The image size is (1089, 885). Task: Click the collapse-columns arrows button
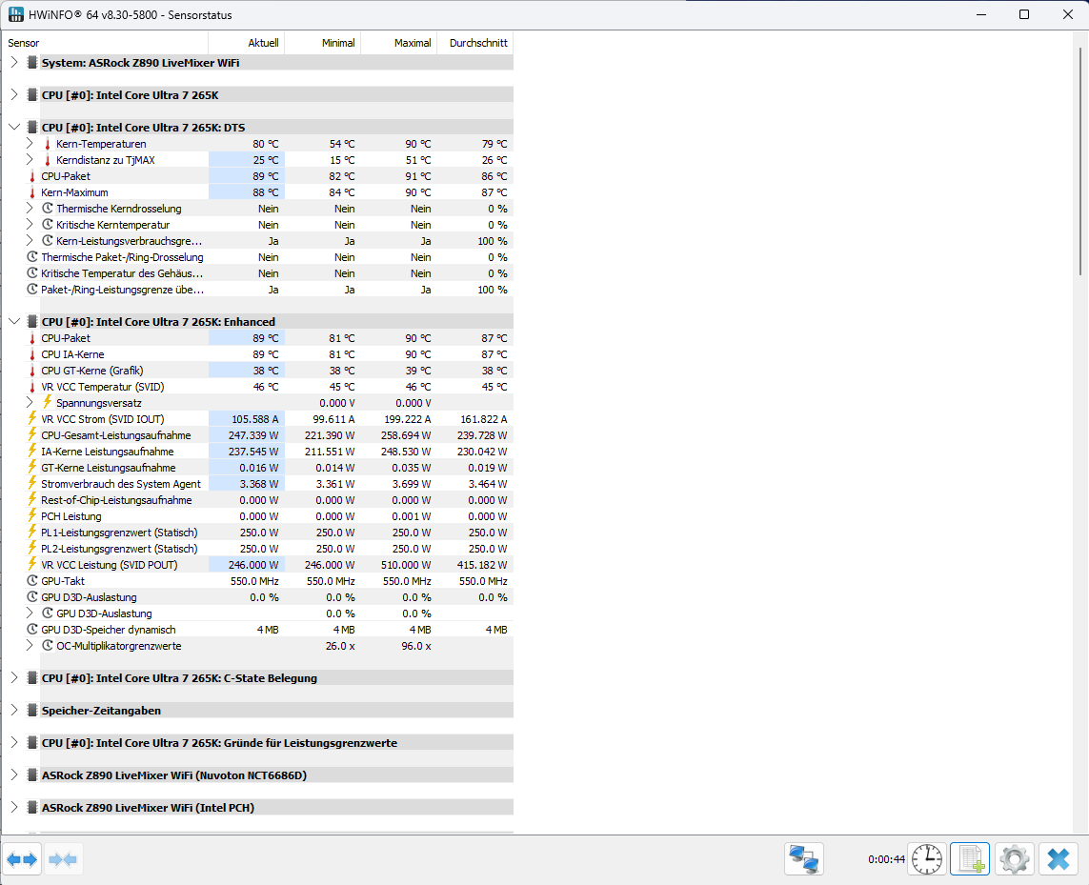tap(63, 859)
